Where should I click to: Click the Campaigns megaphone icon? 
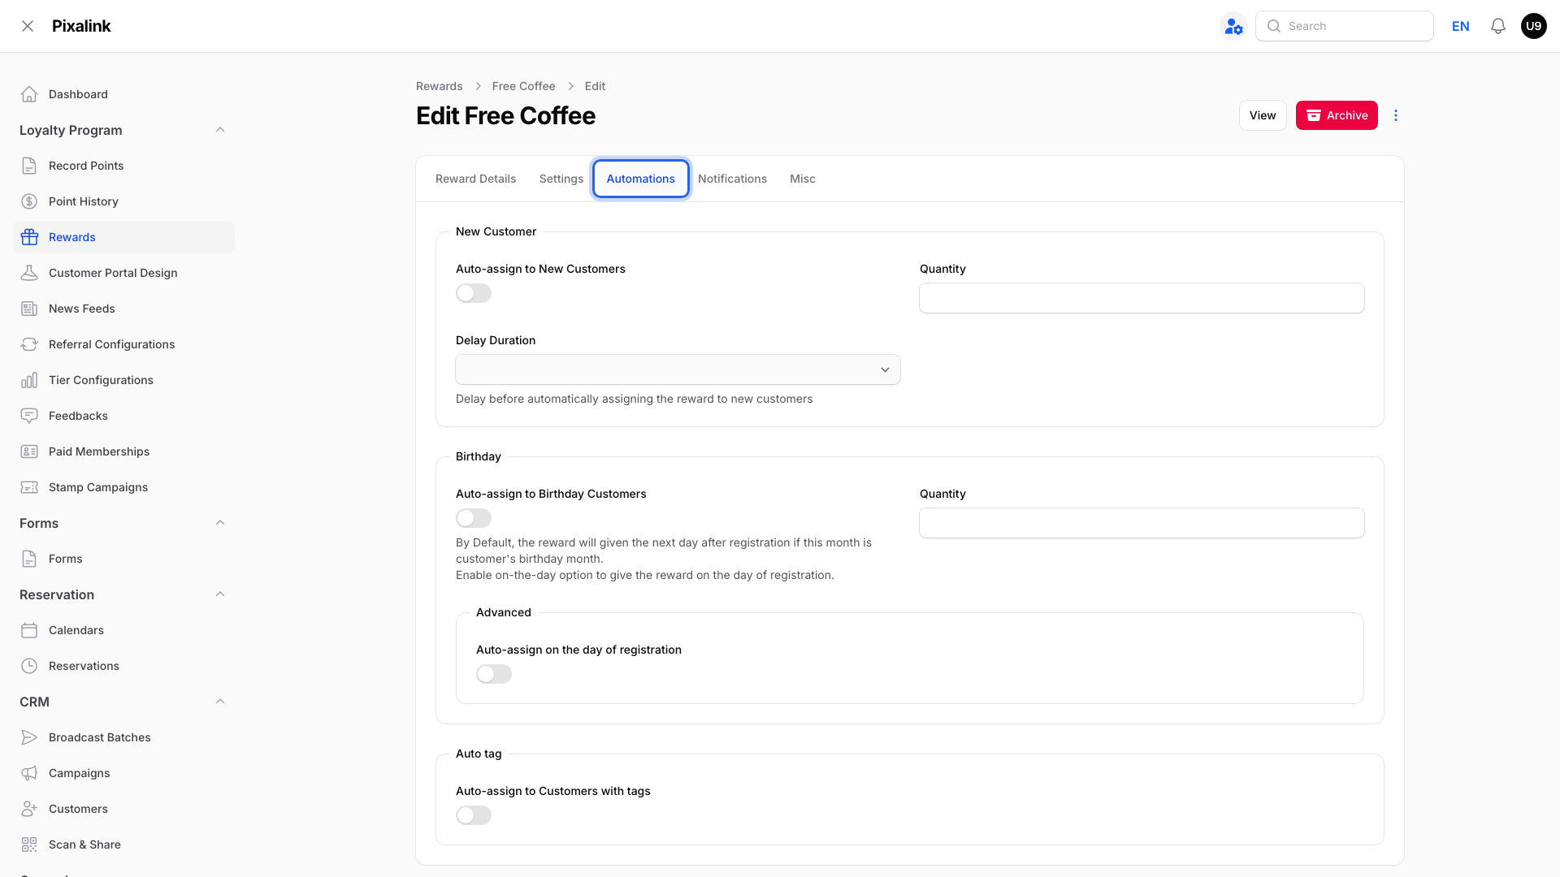tap(29, 773)
